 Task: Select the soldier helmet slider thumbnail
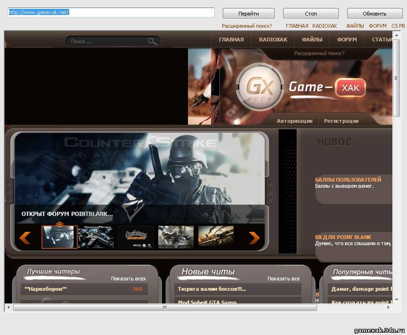[59, 237]
